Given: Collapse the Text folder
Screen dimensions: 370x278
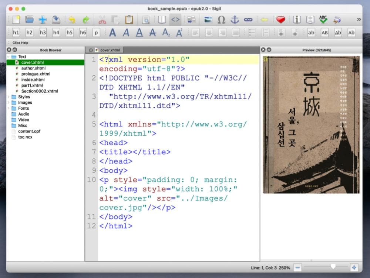Looking at the screenshot, I should pos(9,57).
